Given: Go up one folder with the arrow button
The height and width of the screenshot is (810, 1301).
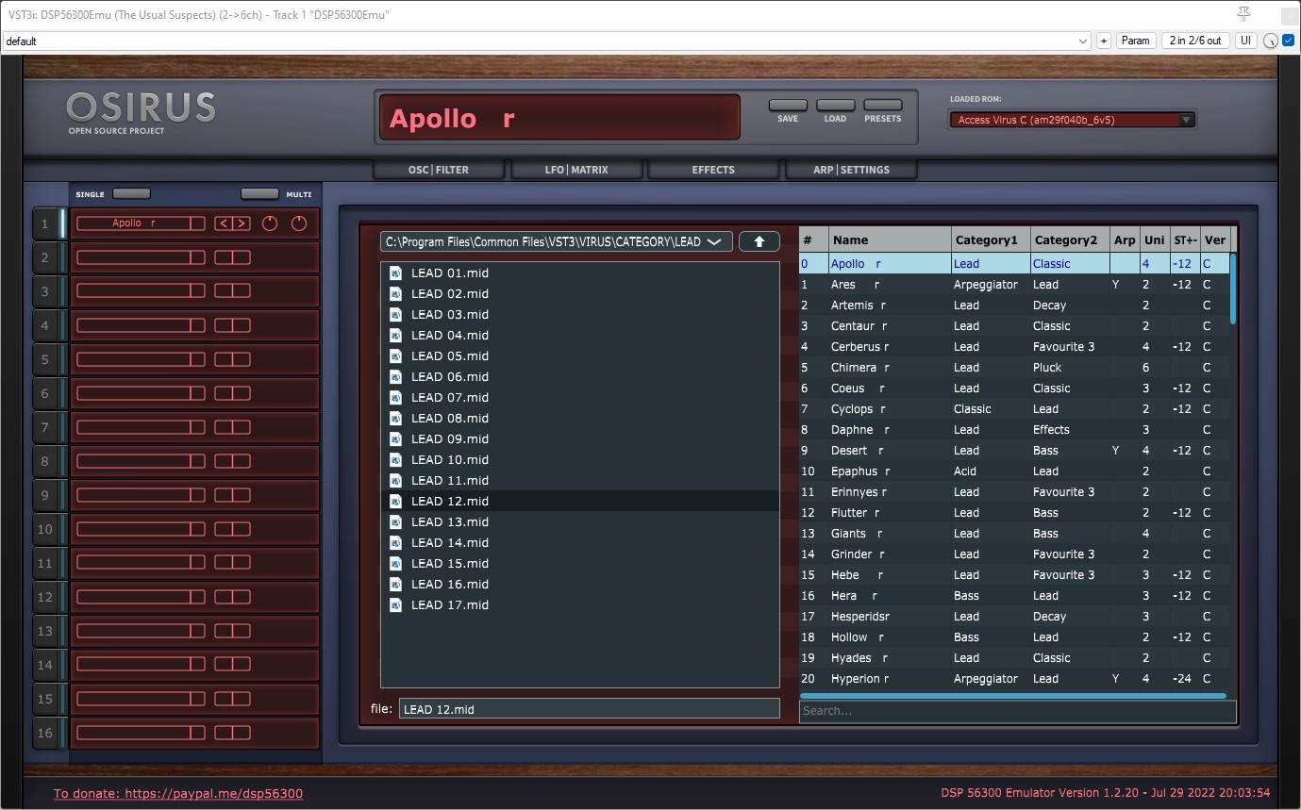Looking at the screenshot, I should (759, 241).
